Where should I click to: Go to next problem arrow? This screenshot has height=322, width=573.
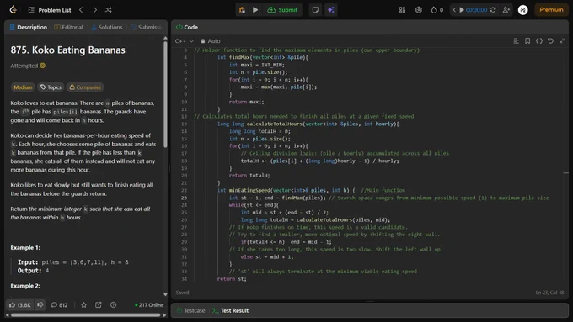tap(95, 10)
